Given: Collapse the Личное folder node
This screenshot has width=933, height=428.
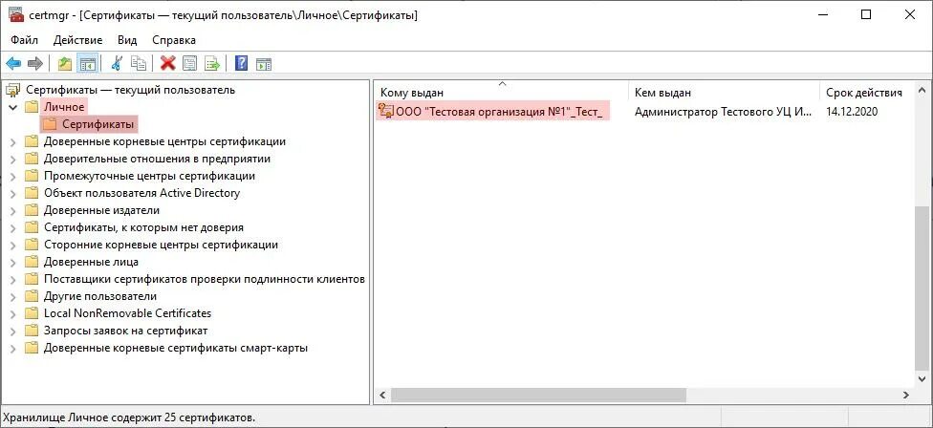Looking at the screenshot, I should [x=12, y=108].
